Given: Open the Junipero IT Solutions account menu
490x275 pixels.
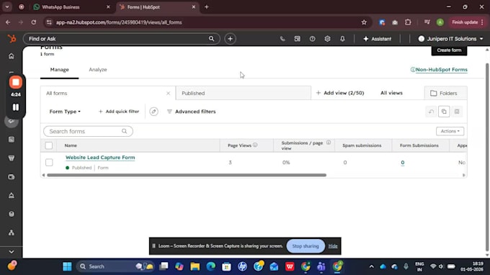Looking at the screenshot, I should (451, 39).
